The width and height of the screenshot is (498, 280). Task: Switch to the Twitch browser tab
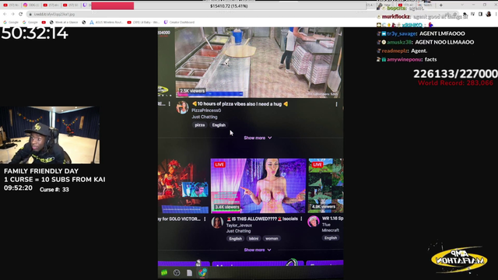85,5
